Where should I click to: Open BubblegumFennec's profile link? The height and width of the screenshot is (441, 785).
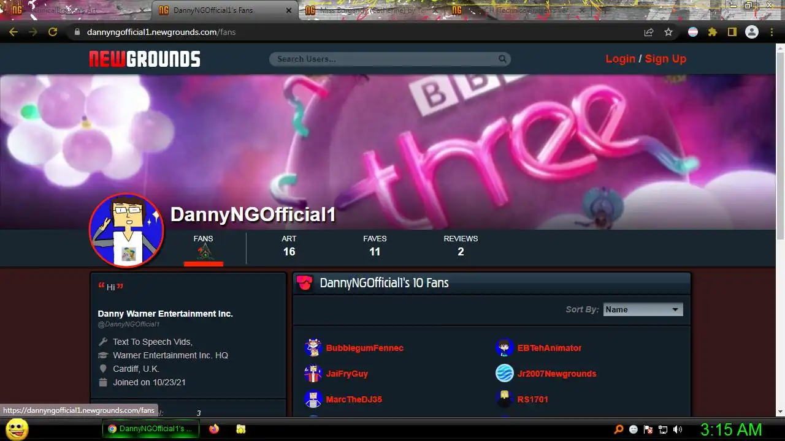pos(365,348)
